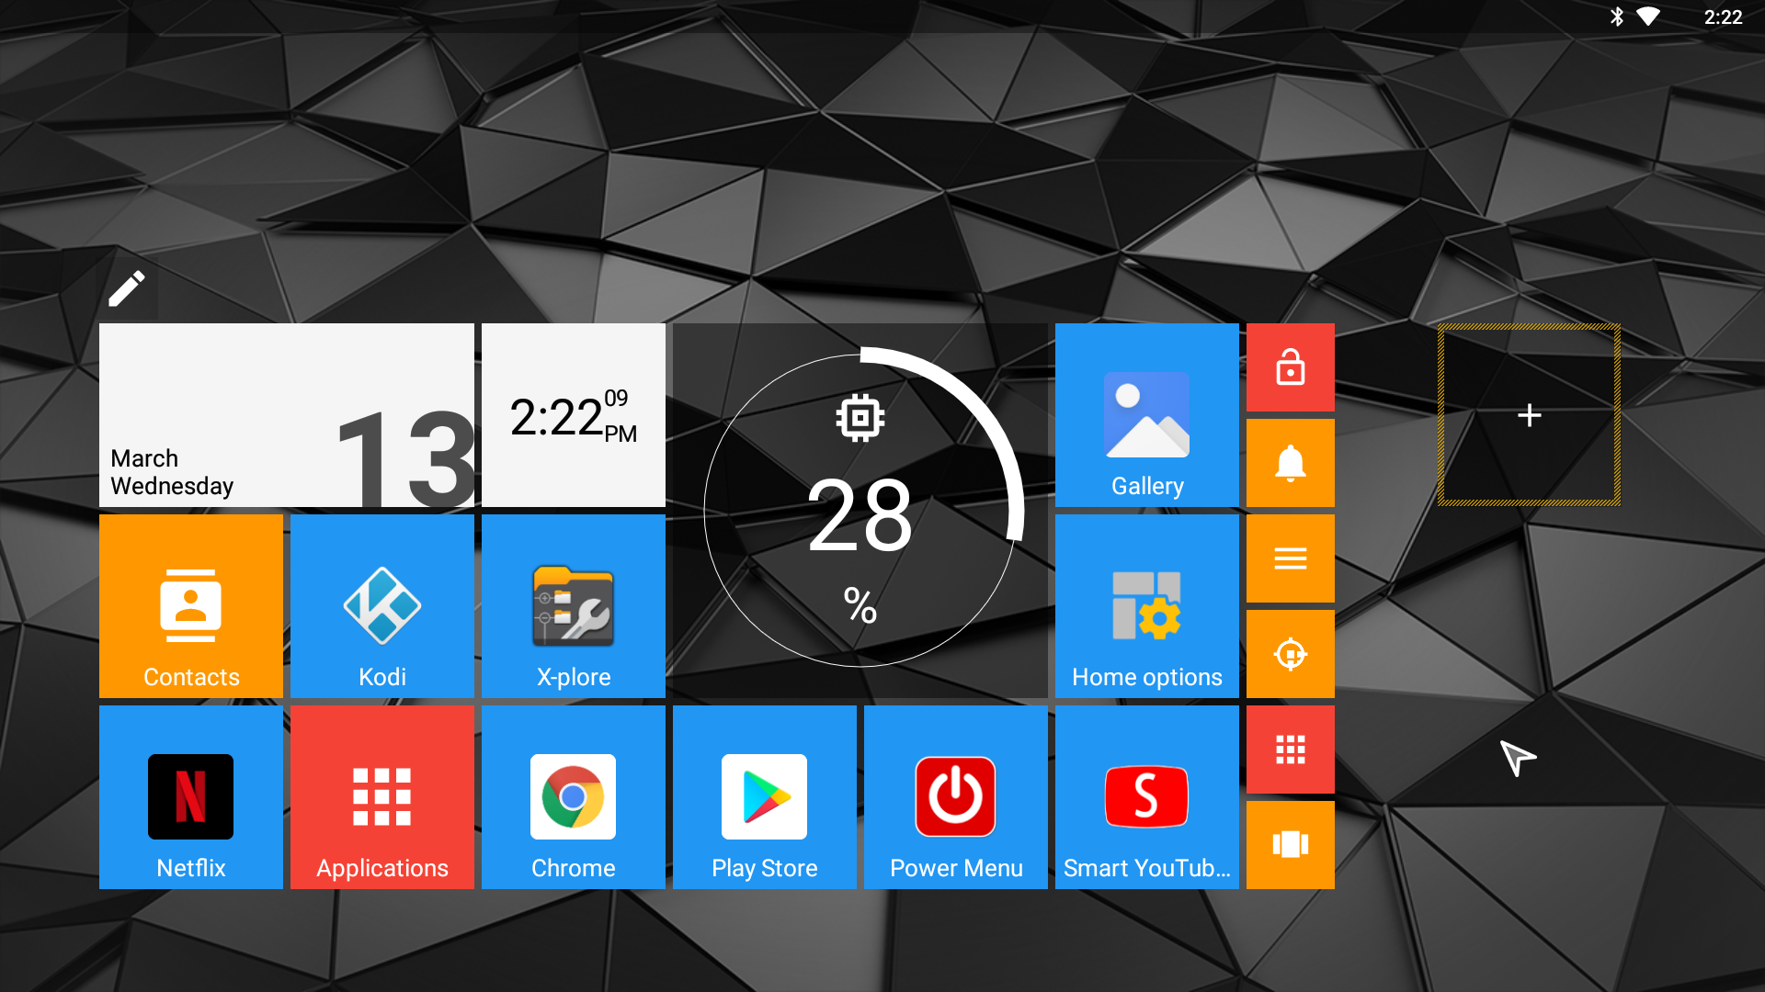Tap the orange carousel view tile

coord(1291,845)
